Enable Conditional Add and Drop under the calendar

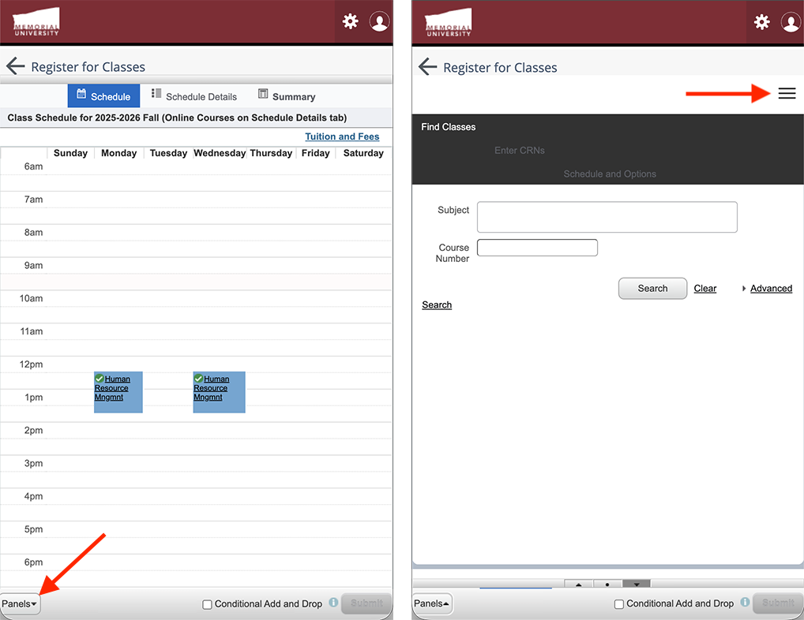207,604
